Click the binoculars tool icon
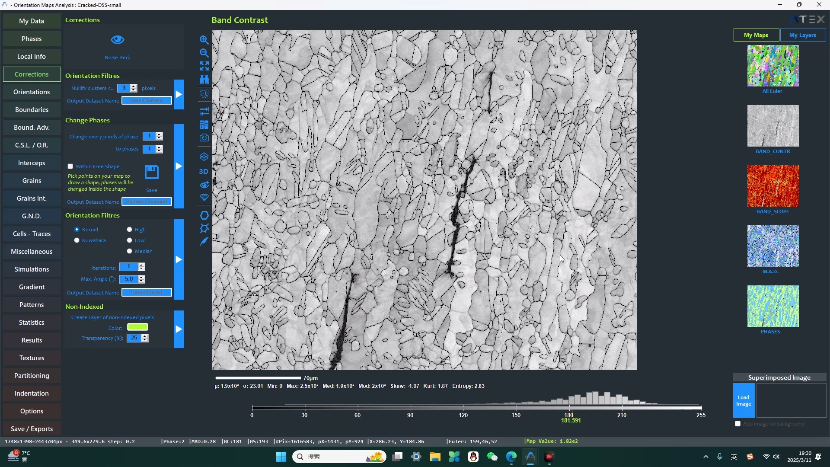830x467 pixels. (x=204, y=79)
